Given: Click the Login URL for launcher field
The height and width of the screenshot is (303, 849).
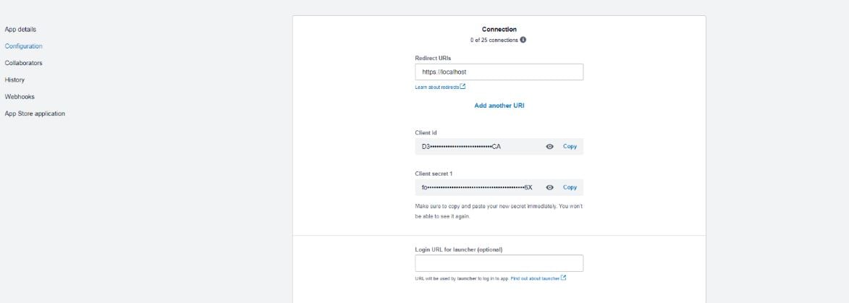Looking at the screenshot, I should [499, 263].
